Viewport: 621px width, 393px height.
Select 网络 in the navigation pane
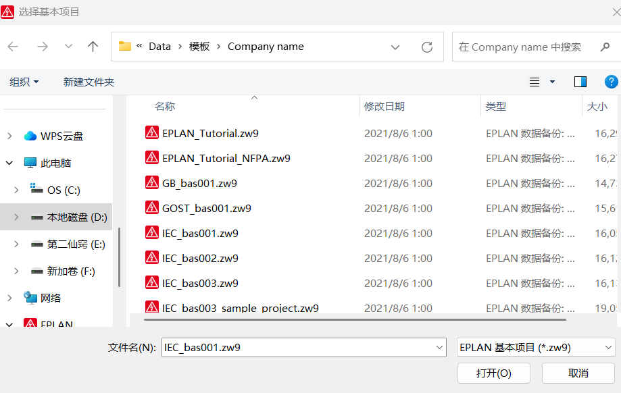pos(51,298)
